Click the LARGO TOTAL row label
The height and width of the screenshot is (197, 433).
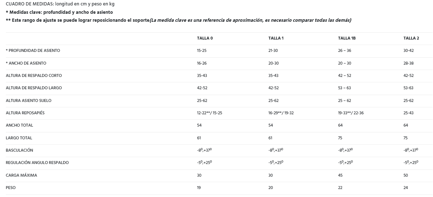coord(19,138)
